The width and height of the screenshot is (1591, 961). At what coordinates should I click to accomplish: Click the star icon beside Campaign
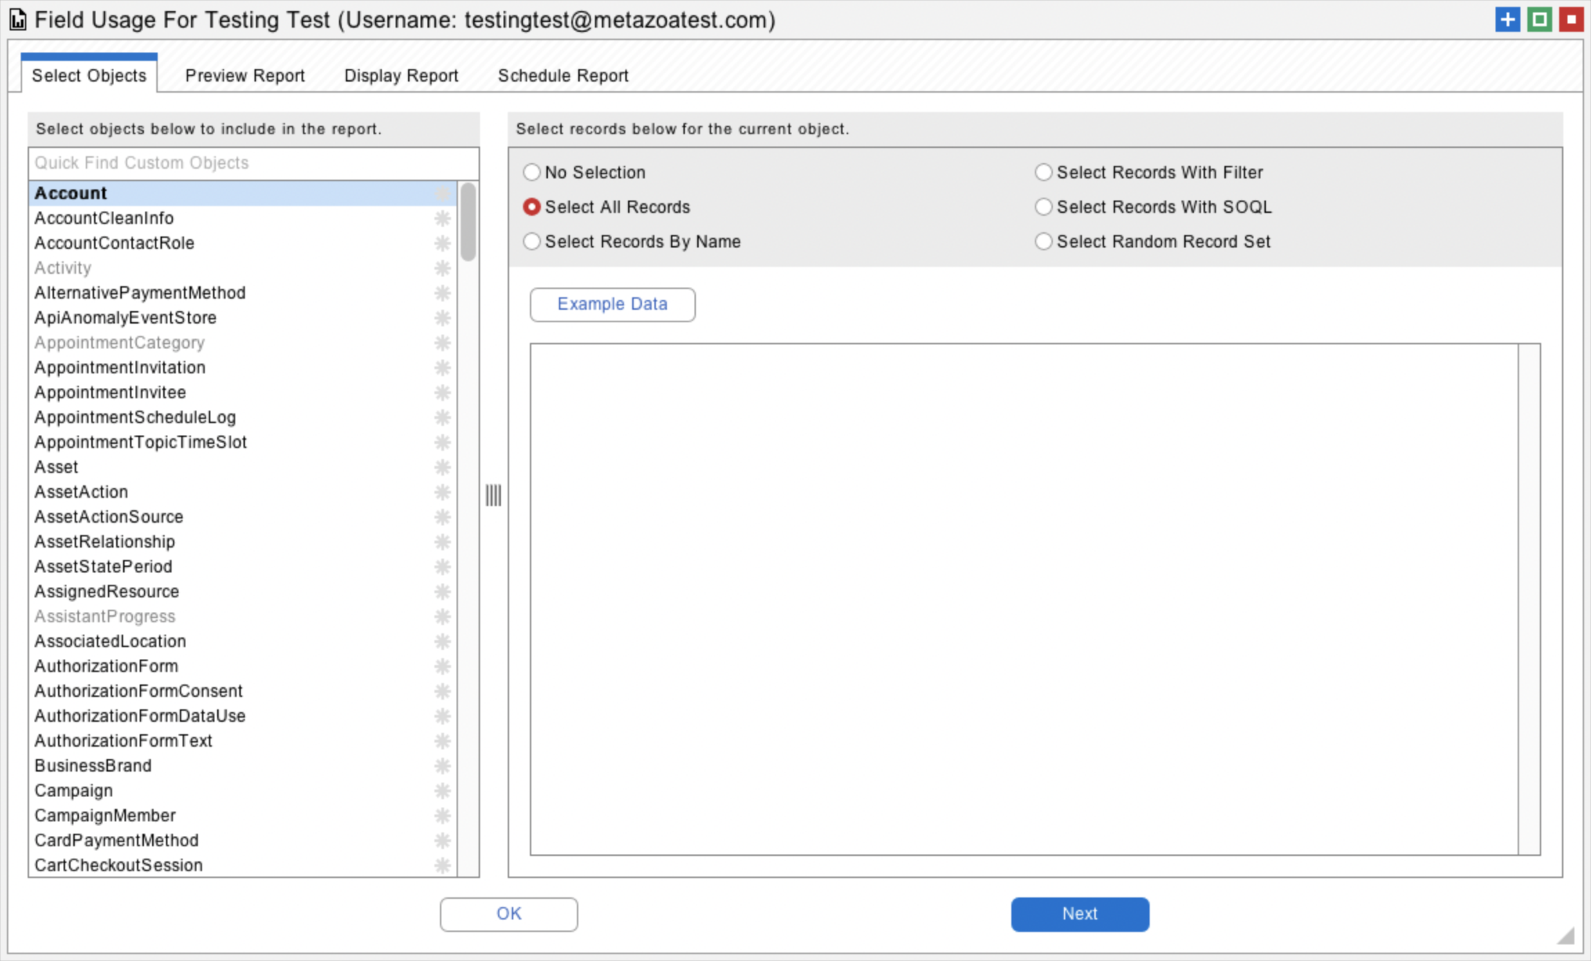coord(443,791)
